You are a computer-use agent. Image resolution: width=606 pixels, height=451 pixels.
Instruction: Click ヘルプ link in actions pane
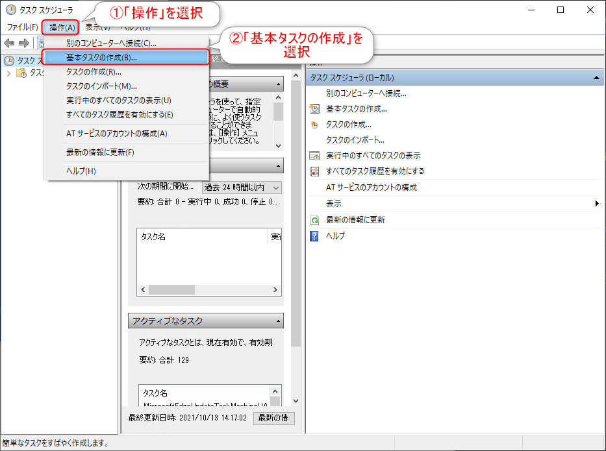(335, 236)
